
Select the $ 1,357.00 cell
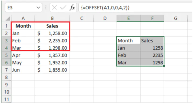pyautogui.click(x=52, y=55)
